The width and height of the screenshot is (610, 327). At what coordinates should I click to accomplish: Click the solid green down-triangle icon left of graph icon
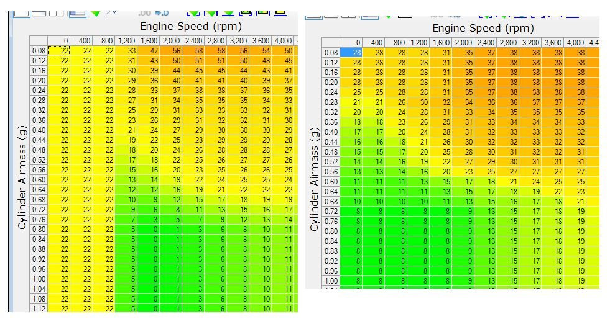96,14
